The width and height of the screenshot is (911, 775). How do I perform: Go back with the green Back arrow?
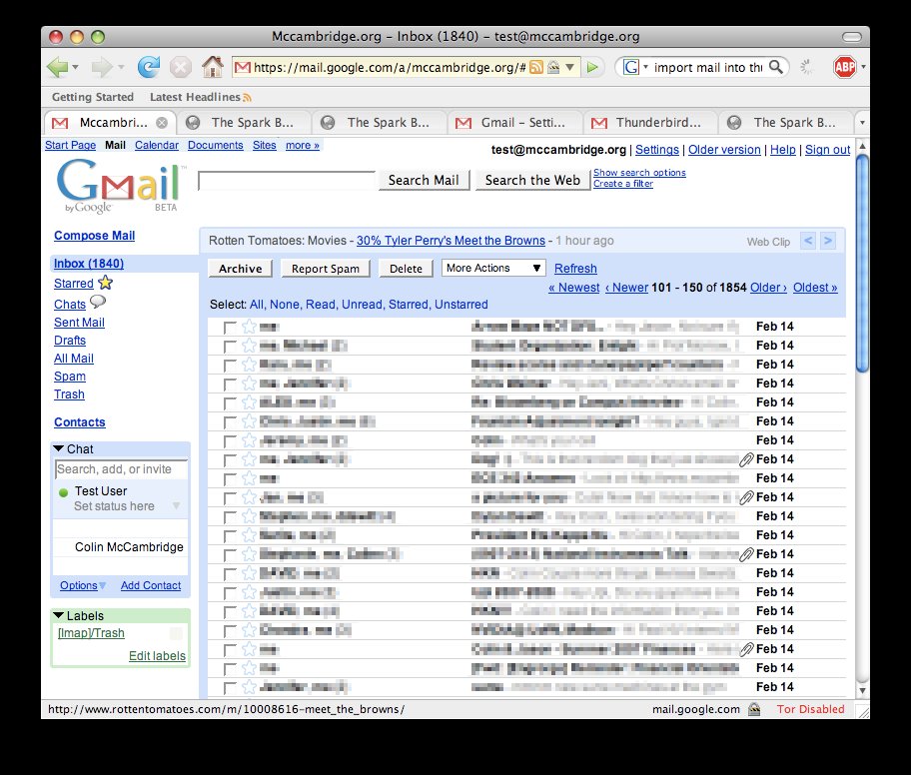pyautogui.click(x=57, y=67)
